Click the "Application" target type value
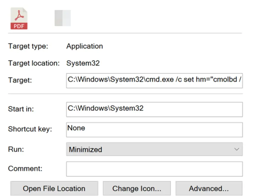270x196 pixels. [x=84, y=46]
